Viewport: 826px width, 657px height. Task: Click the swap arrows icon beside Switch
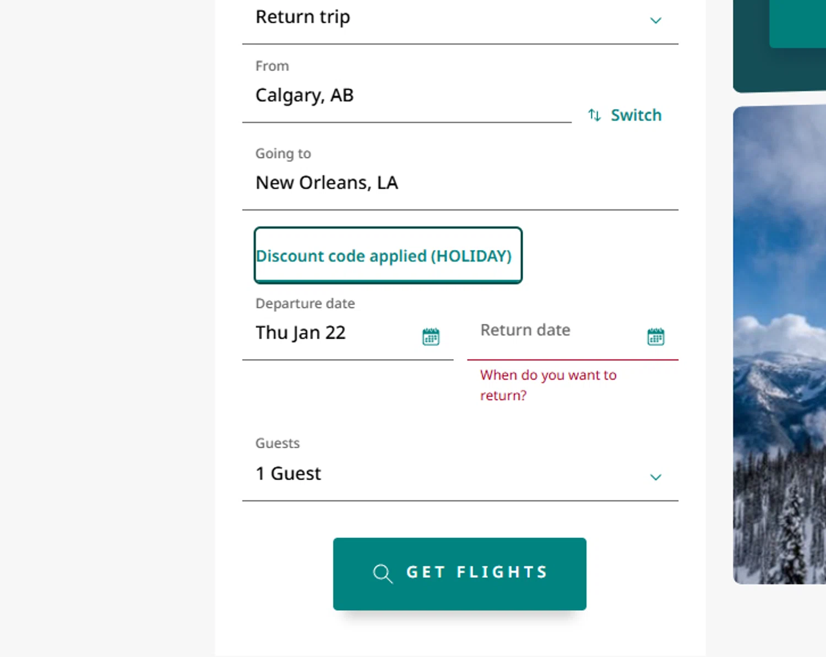pos(594,115)
